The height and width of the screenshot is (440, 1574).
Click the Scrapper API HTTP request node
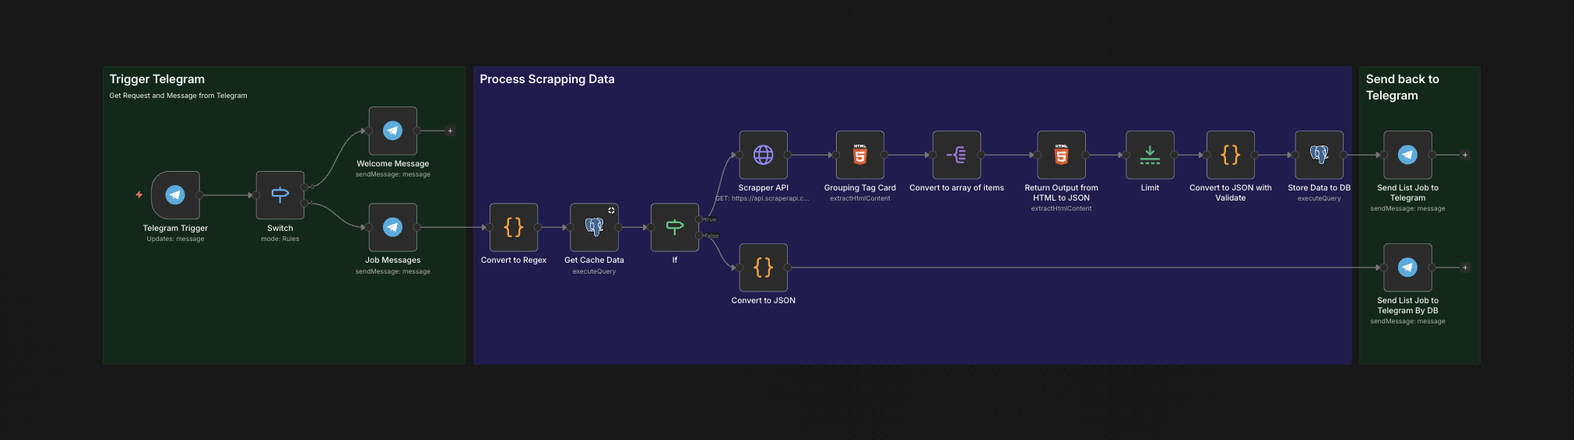click(763, 155)
